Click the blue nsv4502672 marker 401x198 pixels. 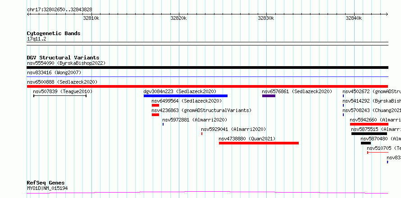[343, 96]
